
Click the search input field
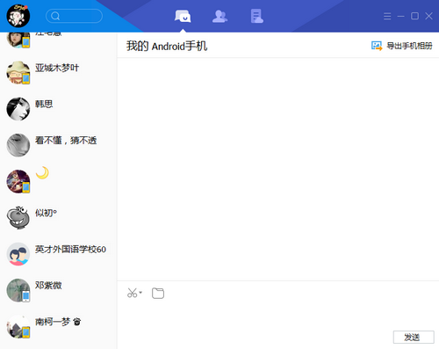tap(74, 16)
